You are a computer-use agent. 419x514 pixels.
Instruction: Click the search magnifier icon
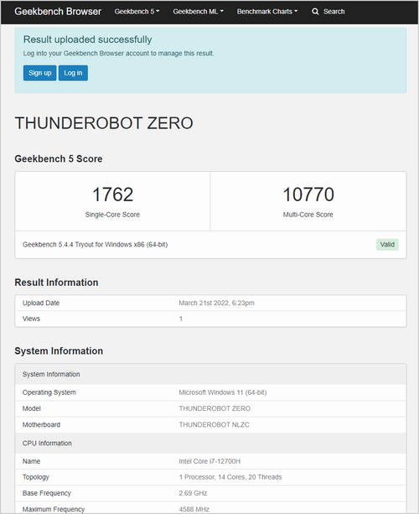tap(315, 12)
